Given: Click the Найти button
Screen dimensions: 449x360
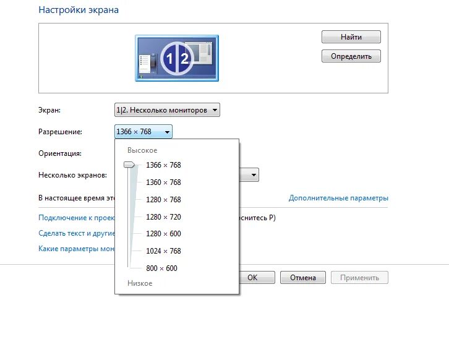Looking at the screenshot, I should point(351,37).
